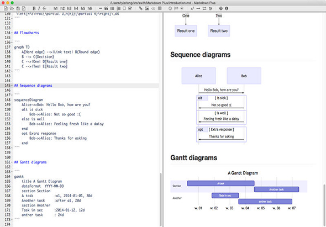The height and width of the screenshot is (227, 326).
Task: Click the 'Result two' flowchart node
Action: coord(219,31)
